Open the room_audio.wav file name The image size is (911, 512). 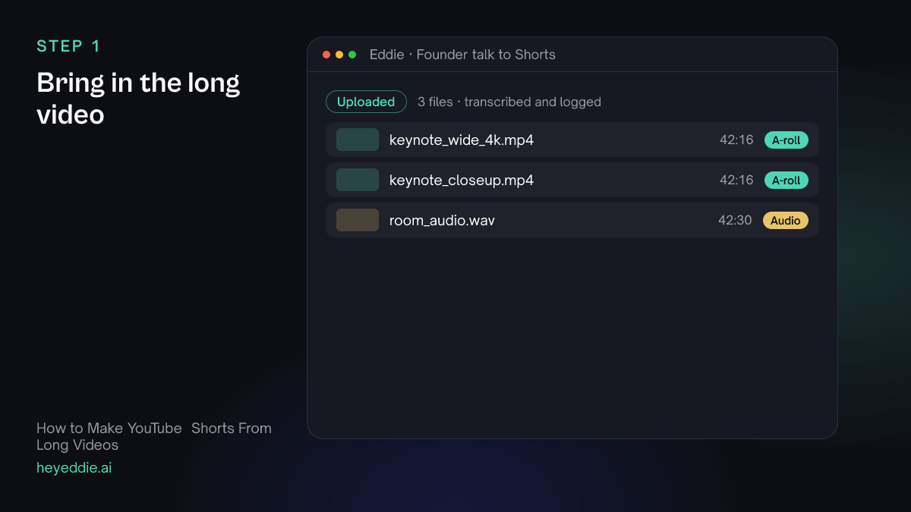coord(442,220)
